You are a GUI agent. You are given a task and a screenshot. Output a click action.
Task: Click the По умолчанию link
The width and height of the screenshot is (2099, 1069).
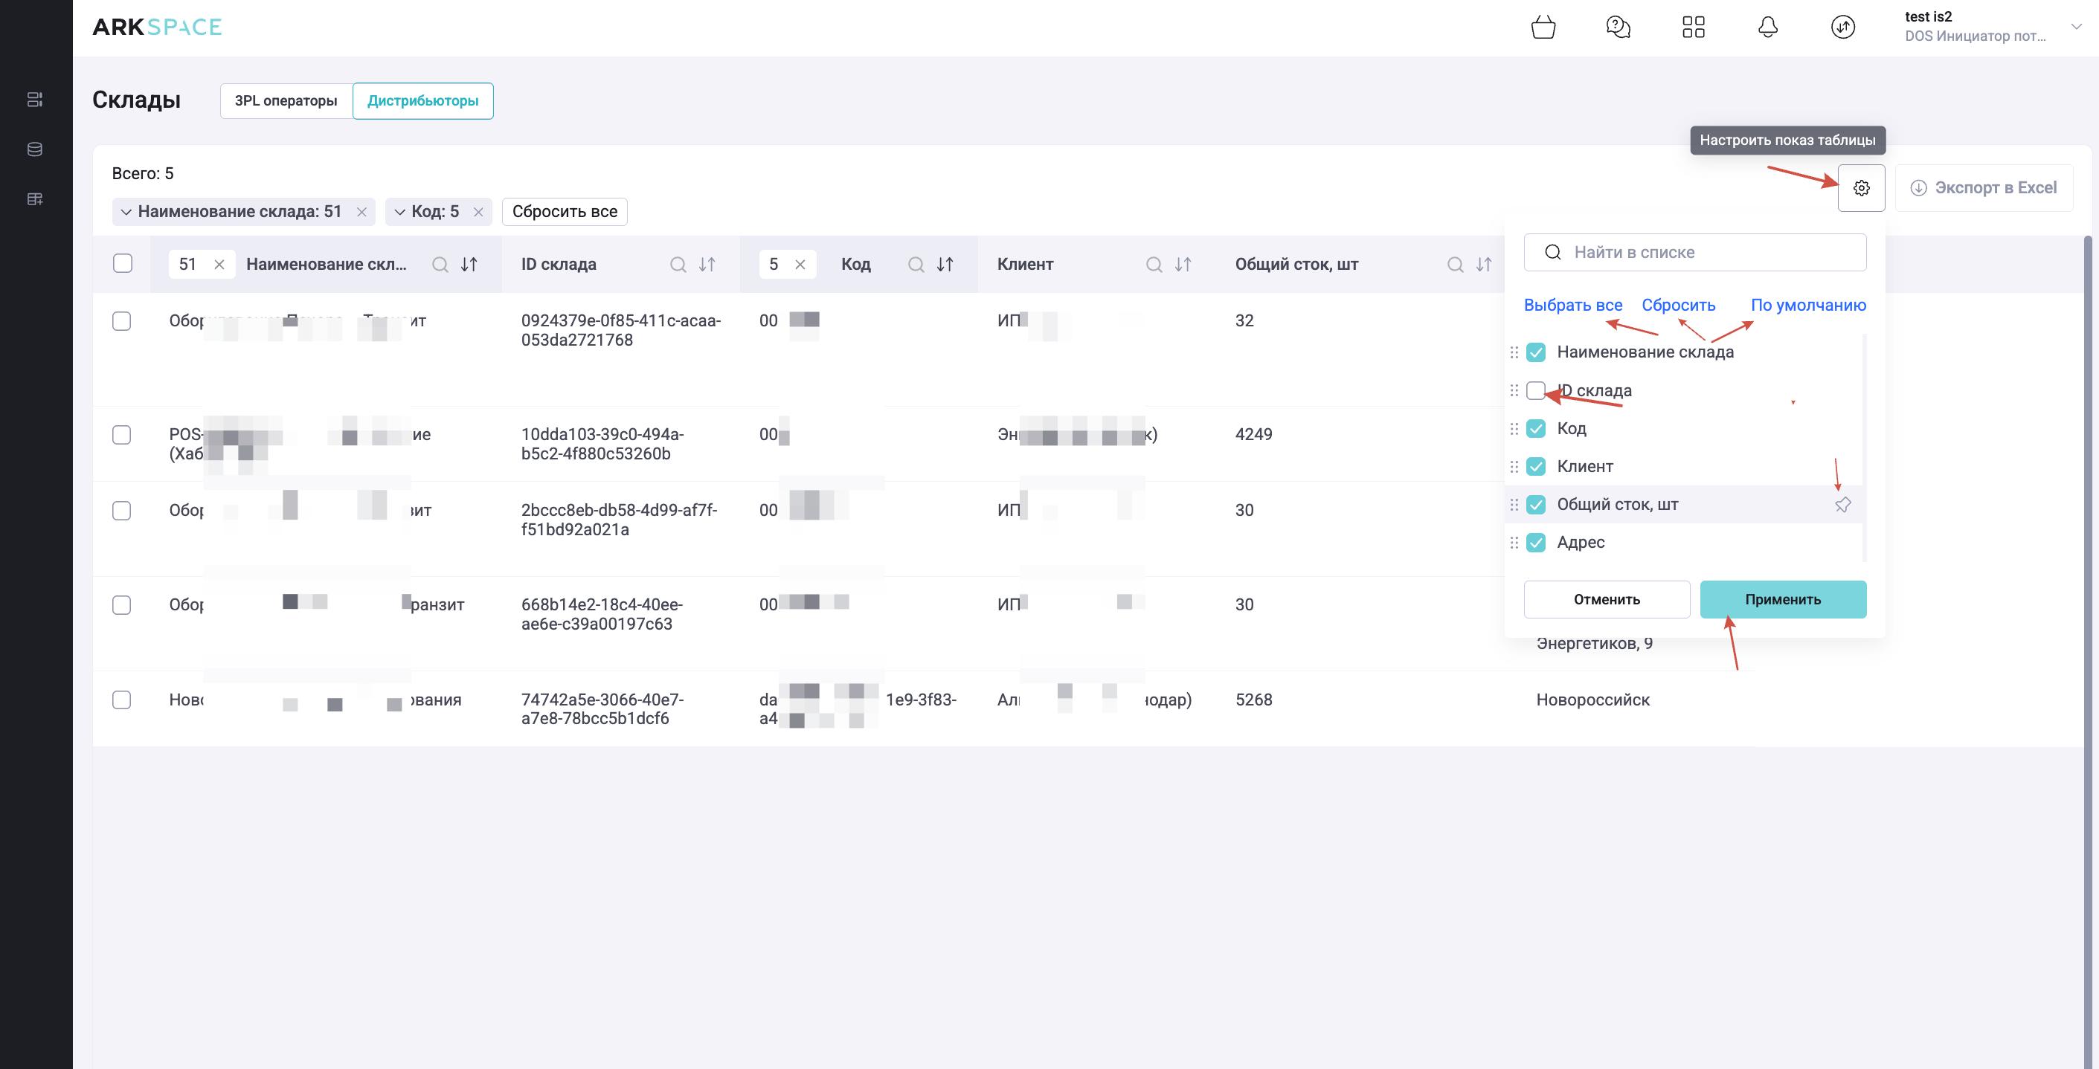(1807, 306)
